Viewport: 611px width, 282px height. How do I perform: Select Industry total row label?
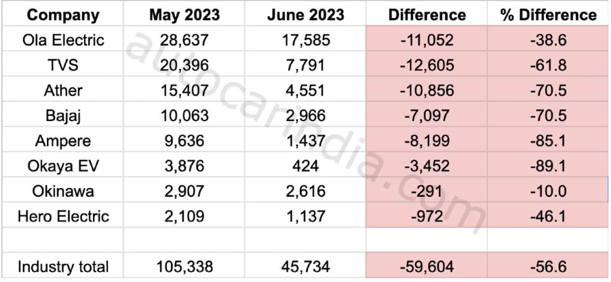pyautogui.click(x=63, y=266)
